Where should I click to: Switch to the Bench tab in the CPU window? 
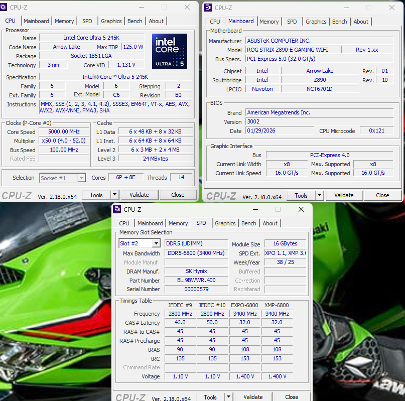(135, 21)
